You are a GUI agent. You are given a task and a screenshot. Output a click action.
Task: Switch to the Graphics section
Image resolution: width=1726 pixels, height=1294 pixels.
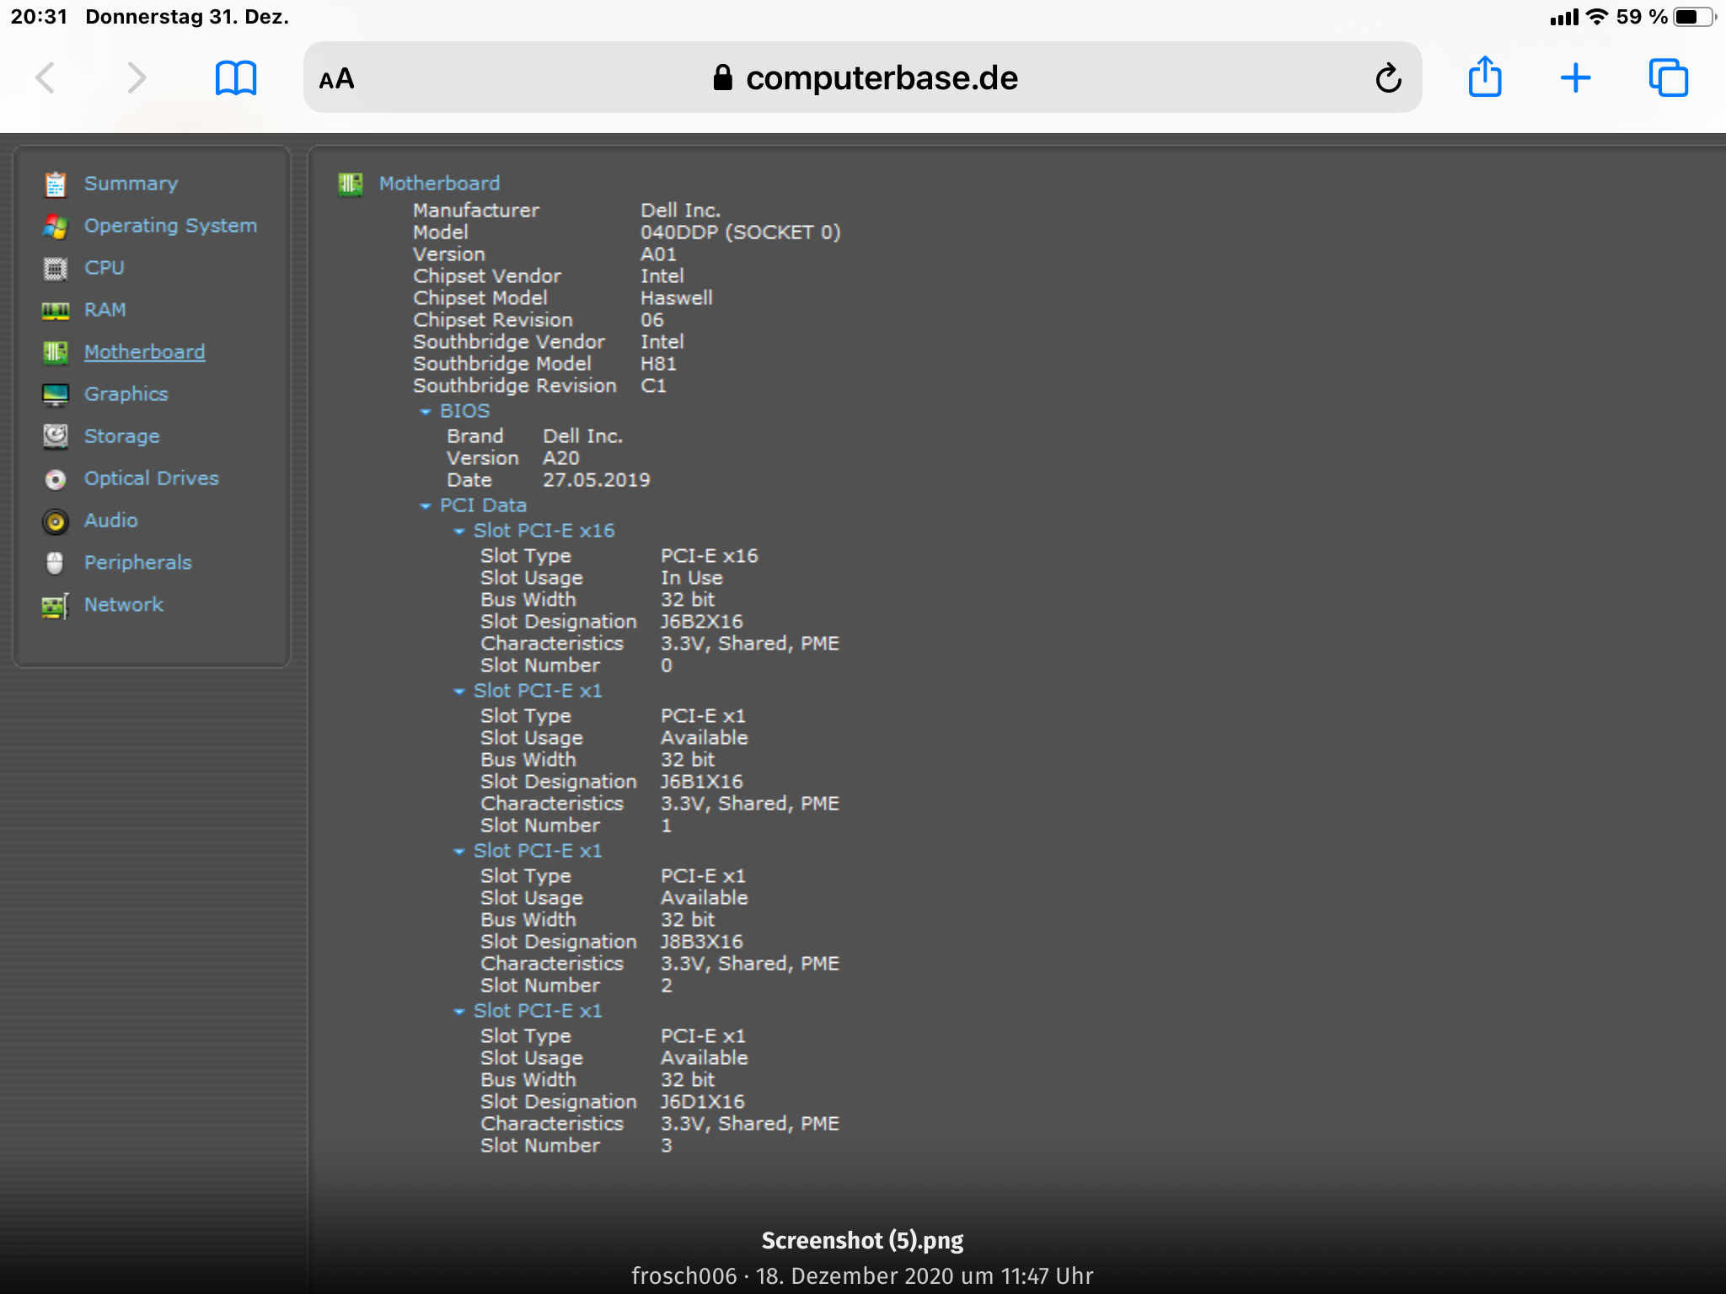pyautogui.click(x=126, y=394)
